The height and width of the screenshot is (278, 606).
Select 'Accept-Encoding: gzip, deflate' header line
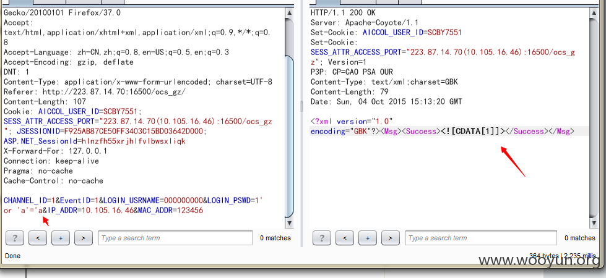click(x=69, y=62)
